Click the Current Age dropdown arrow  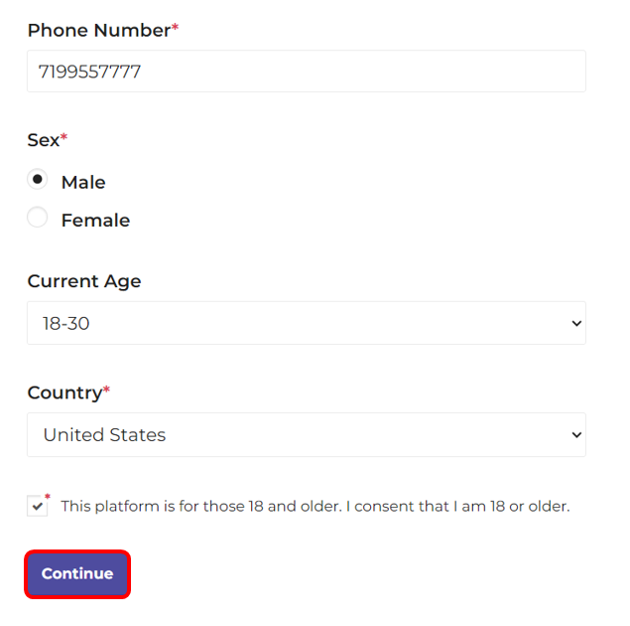click(576, 323)
